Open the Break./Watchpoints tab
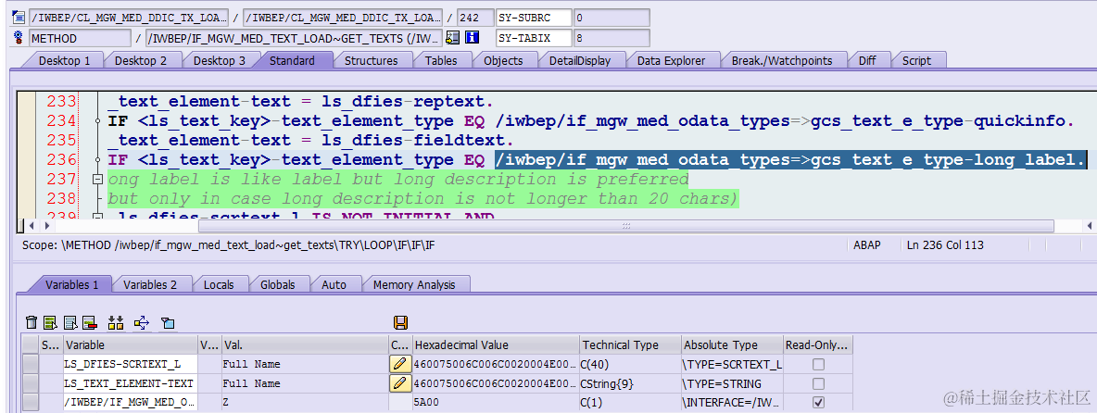This screenshot has width=1097, height=413. tap(782, 61)
